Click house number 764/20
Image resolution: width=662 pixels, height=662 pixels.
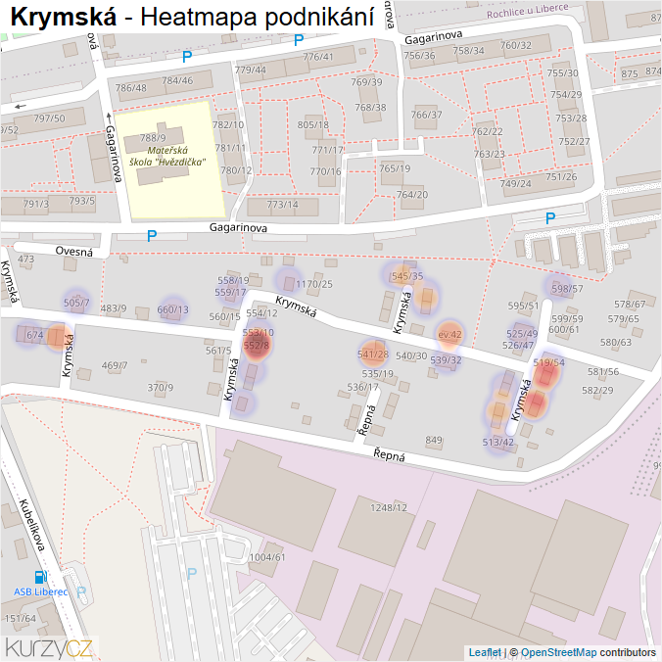pyautogui.click(x=412, y=194)
